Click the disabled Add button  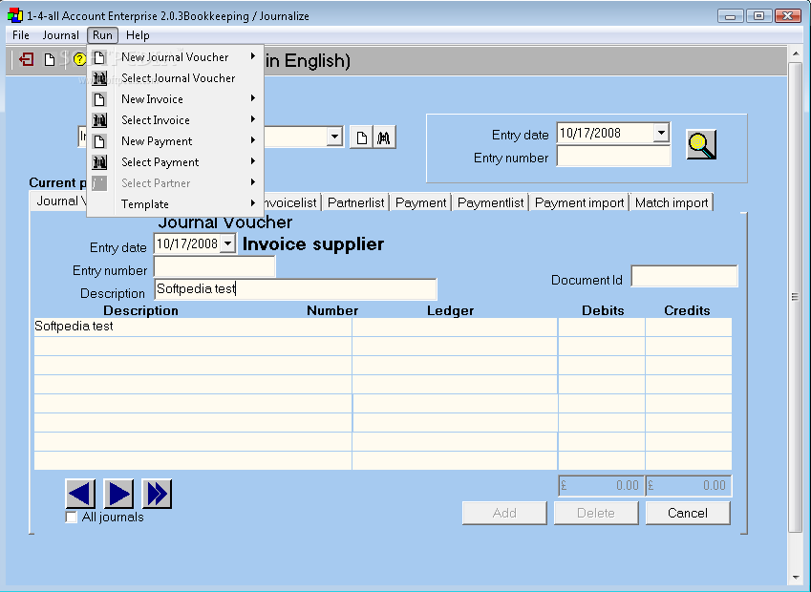point(504,513)
